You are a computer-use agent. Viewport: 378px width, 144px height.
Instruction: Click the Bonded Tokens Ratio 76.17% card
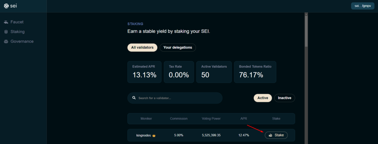pyautogui.click(x=255, y=72)
